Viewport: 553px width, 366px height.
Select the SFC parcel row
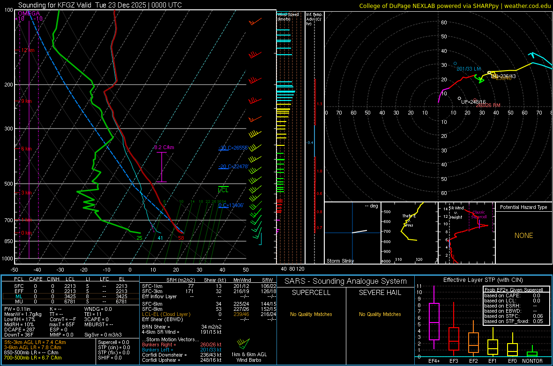(x=71, y=286)
